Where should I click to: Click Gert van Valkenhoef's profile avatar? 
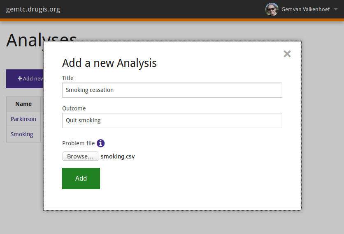click(x=272, y=9)
